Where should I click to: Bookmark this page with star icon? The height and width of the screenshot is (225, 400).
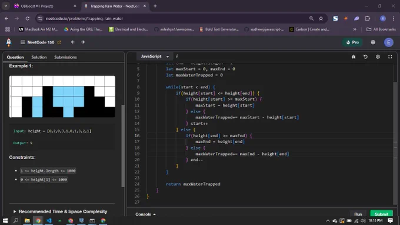coord(321,18)
